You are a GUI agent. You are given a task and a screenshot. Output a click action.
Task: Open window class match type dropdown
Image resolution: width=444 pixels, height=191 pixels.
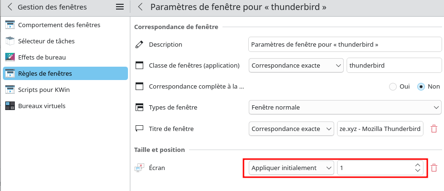tap(296, 65)
